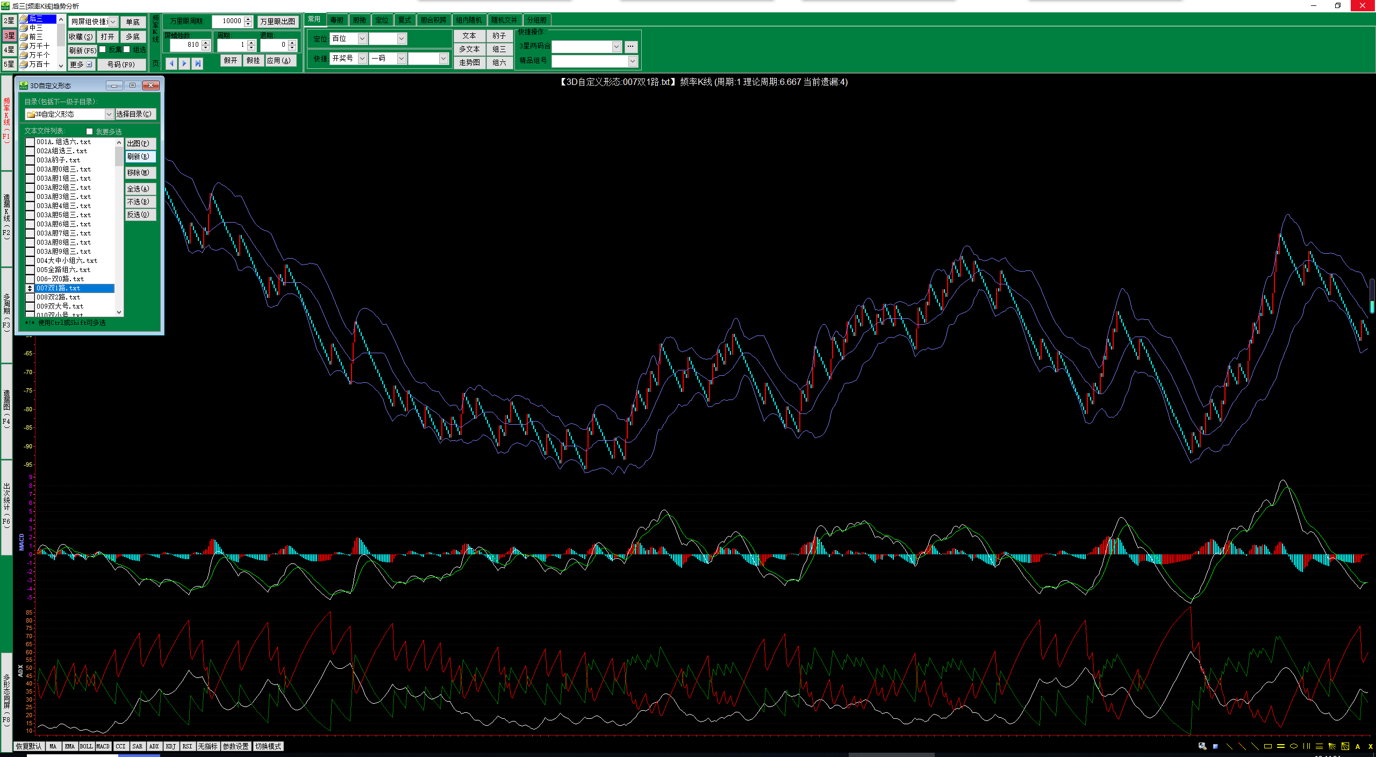Enable the 反集 checkbox
This screenshot has height=757, width=1376.
coord(103,49)
